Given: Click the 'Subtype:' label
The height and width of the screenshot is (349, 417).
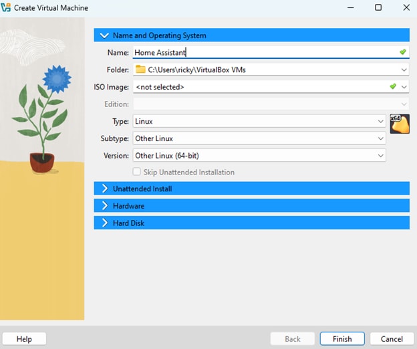Looking at the screenshot, I should pos(115,138).
